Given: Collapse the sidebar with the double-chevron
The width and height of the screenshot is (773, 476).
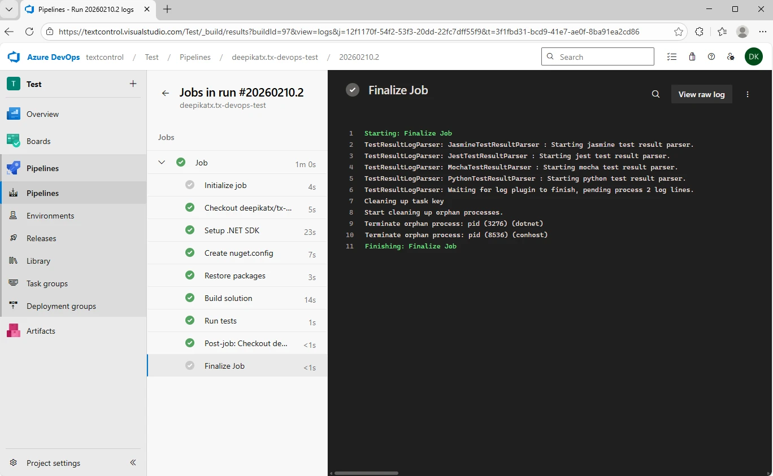Looking at the screenshot, I should click(x=133, y=462).
